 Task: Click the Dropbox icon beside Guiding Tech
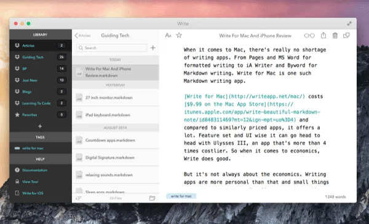17,57
